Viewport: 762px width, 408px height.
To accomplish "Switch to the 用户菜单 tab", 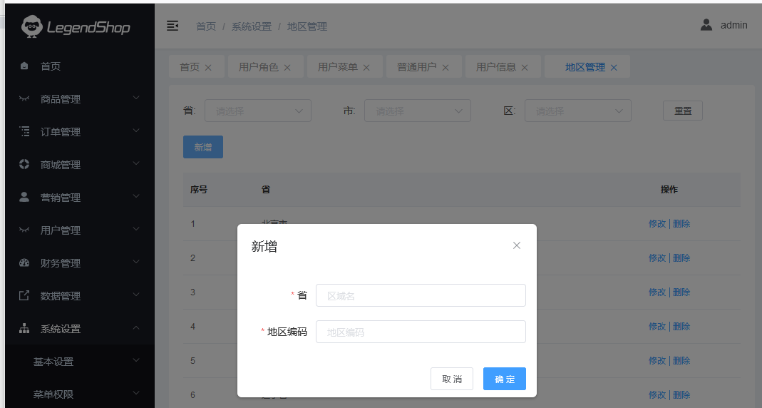I will [x=337, y=67].
